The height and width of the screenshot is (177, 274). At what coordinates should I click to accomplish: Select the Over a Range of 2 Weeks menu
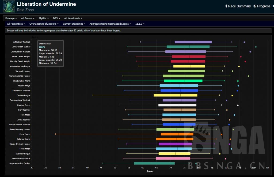(44, 24)
